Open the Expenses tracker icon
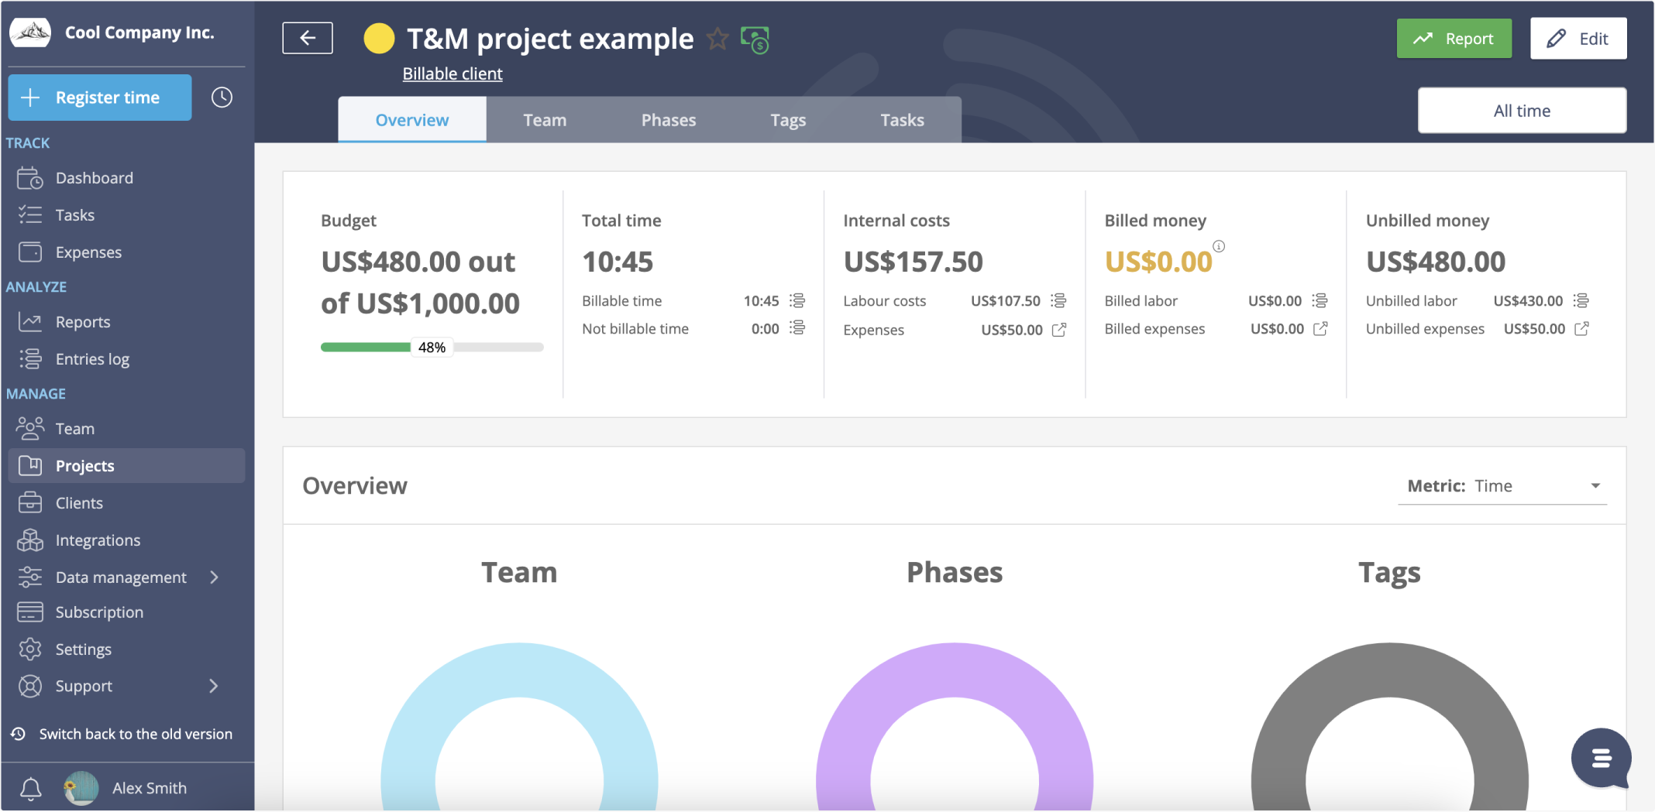This screenshot has height=812, width=1655. point(29,252)
